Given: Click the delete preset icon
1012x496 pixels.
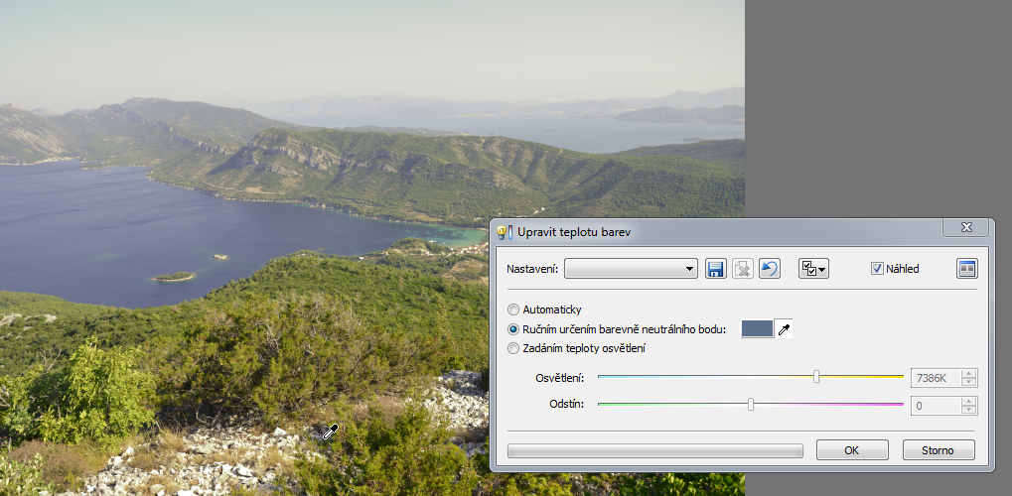Looking at the screenshot, I should pyautogui.click(x=742, y=268).
